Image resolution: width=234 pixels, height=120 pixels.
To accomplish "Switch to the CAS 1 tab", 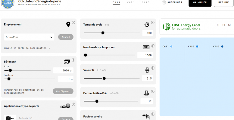I will pyautogui.click(x=117, y=2).
